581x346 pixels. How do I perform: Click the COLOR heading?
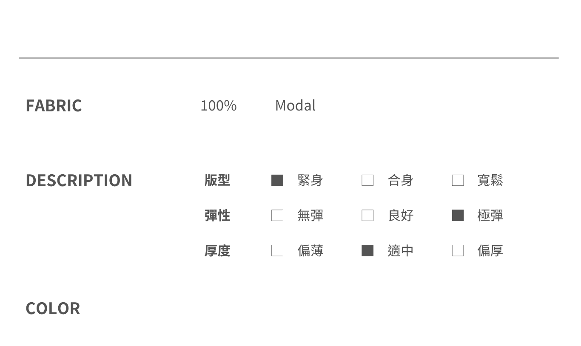tap(53, 309)
